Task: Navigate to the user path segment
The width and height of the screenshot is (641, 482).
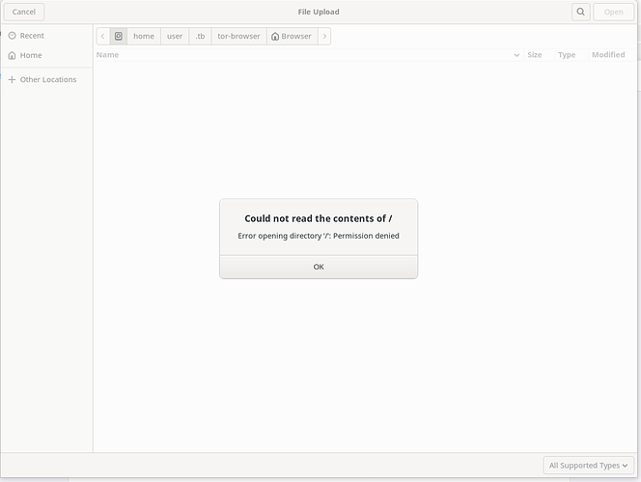Action: (x=175, y=36)
